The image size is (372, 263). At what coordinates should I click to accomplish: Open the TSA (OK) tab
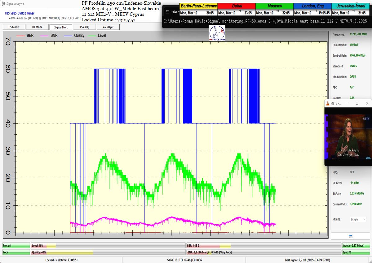click(84, 27)
